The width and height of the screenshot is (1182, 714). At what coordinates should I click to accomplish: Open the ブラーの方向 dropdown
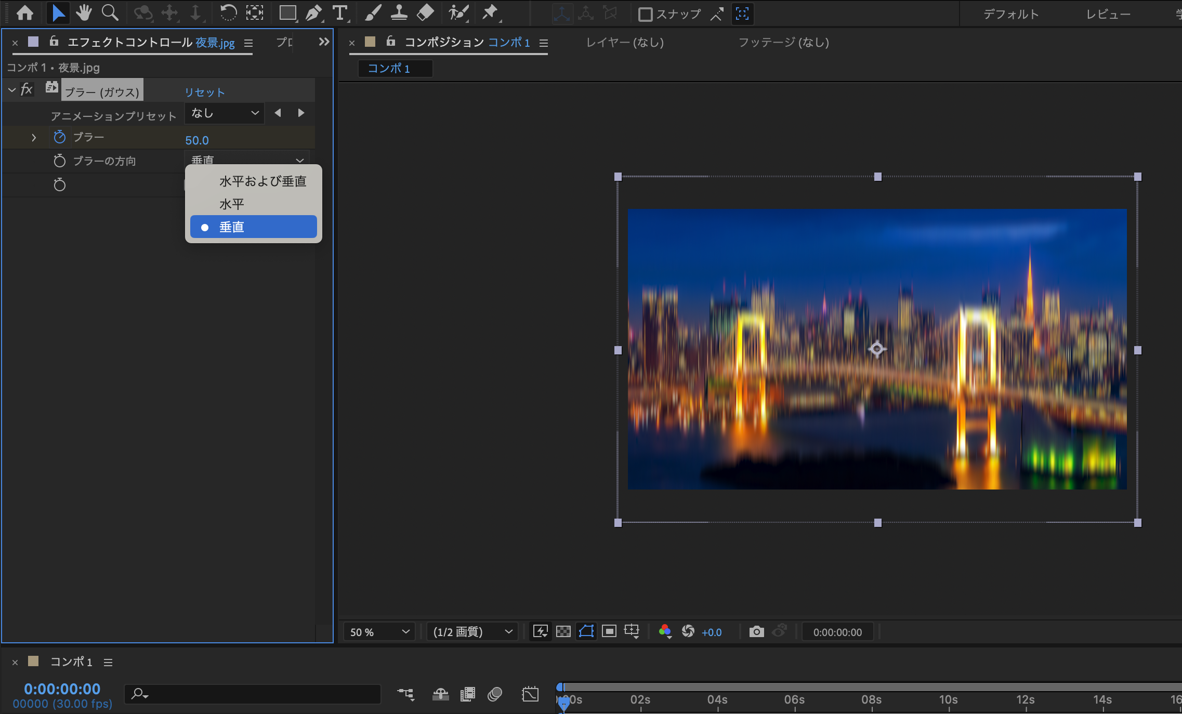tap(247, 159)
